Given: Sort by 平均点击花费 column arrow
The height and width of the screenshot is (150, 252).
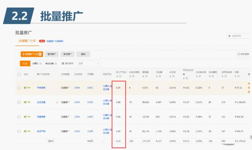Looking at the screenshot, I should [184, 78].
